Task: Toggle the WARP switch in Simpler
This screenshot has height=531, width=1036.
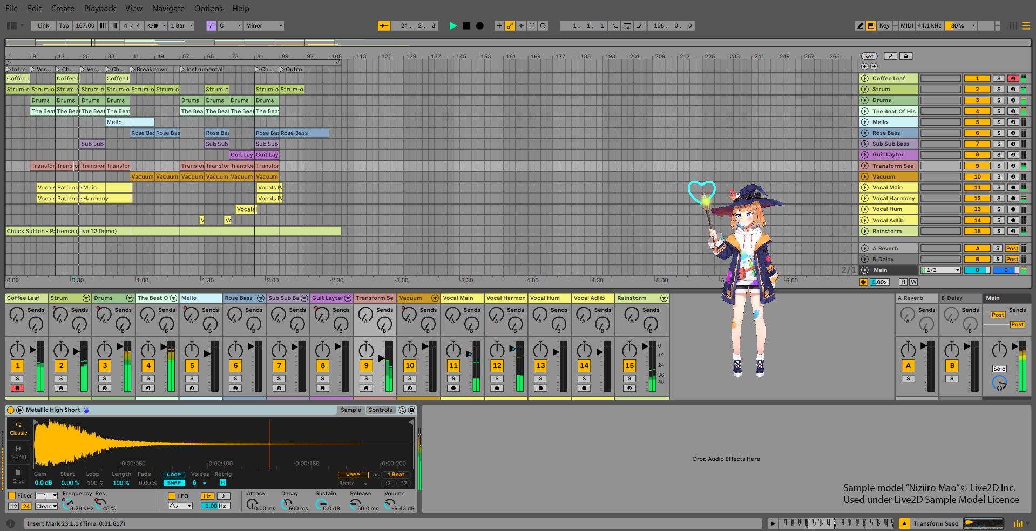Action: 353,475
